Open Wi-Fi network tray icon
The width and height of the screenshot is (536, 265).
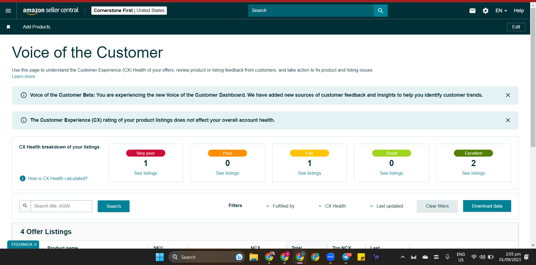coord(474,257)
